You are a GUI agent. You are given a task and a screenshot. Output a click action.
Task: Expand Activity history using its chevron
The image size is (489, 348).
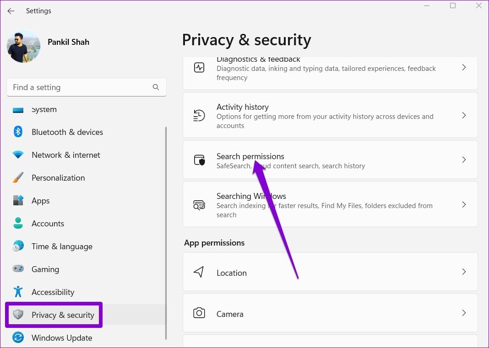[464, 116]
